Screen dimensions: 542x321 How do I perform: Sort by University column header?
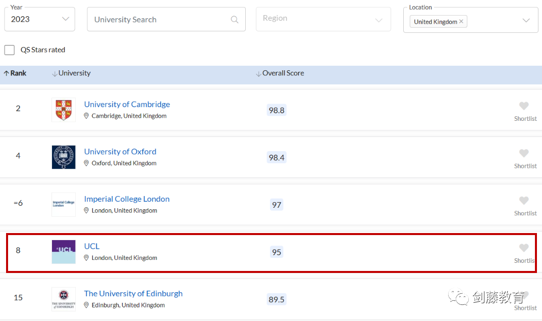coord(71,73)
